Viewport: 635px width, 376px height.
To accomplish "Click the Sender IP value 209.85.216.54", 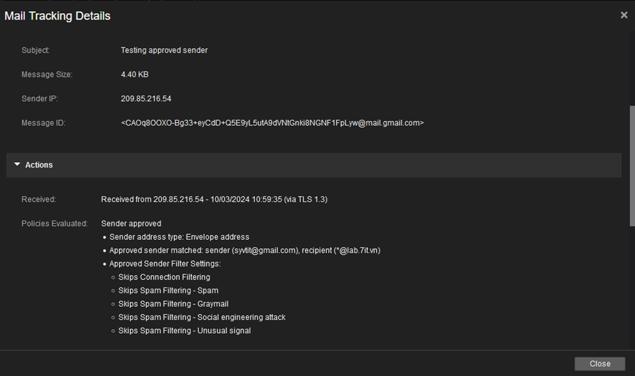I will point(146,98).
